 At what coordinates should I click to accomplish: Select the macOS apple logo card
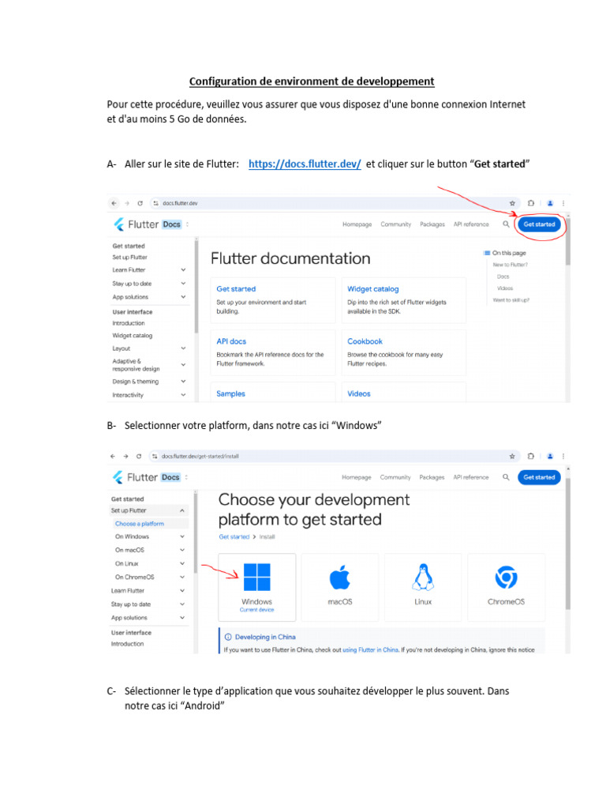pyautogui.click(x=340, y=587)
